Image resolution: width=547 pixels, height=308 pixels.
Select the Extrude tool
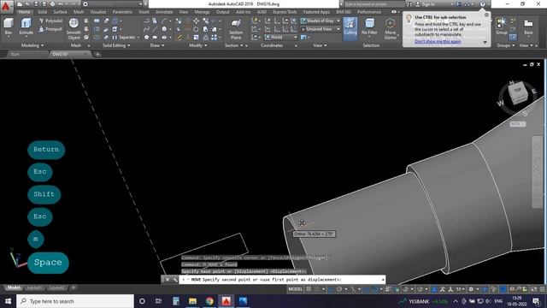coord(26,27)
